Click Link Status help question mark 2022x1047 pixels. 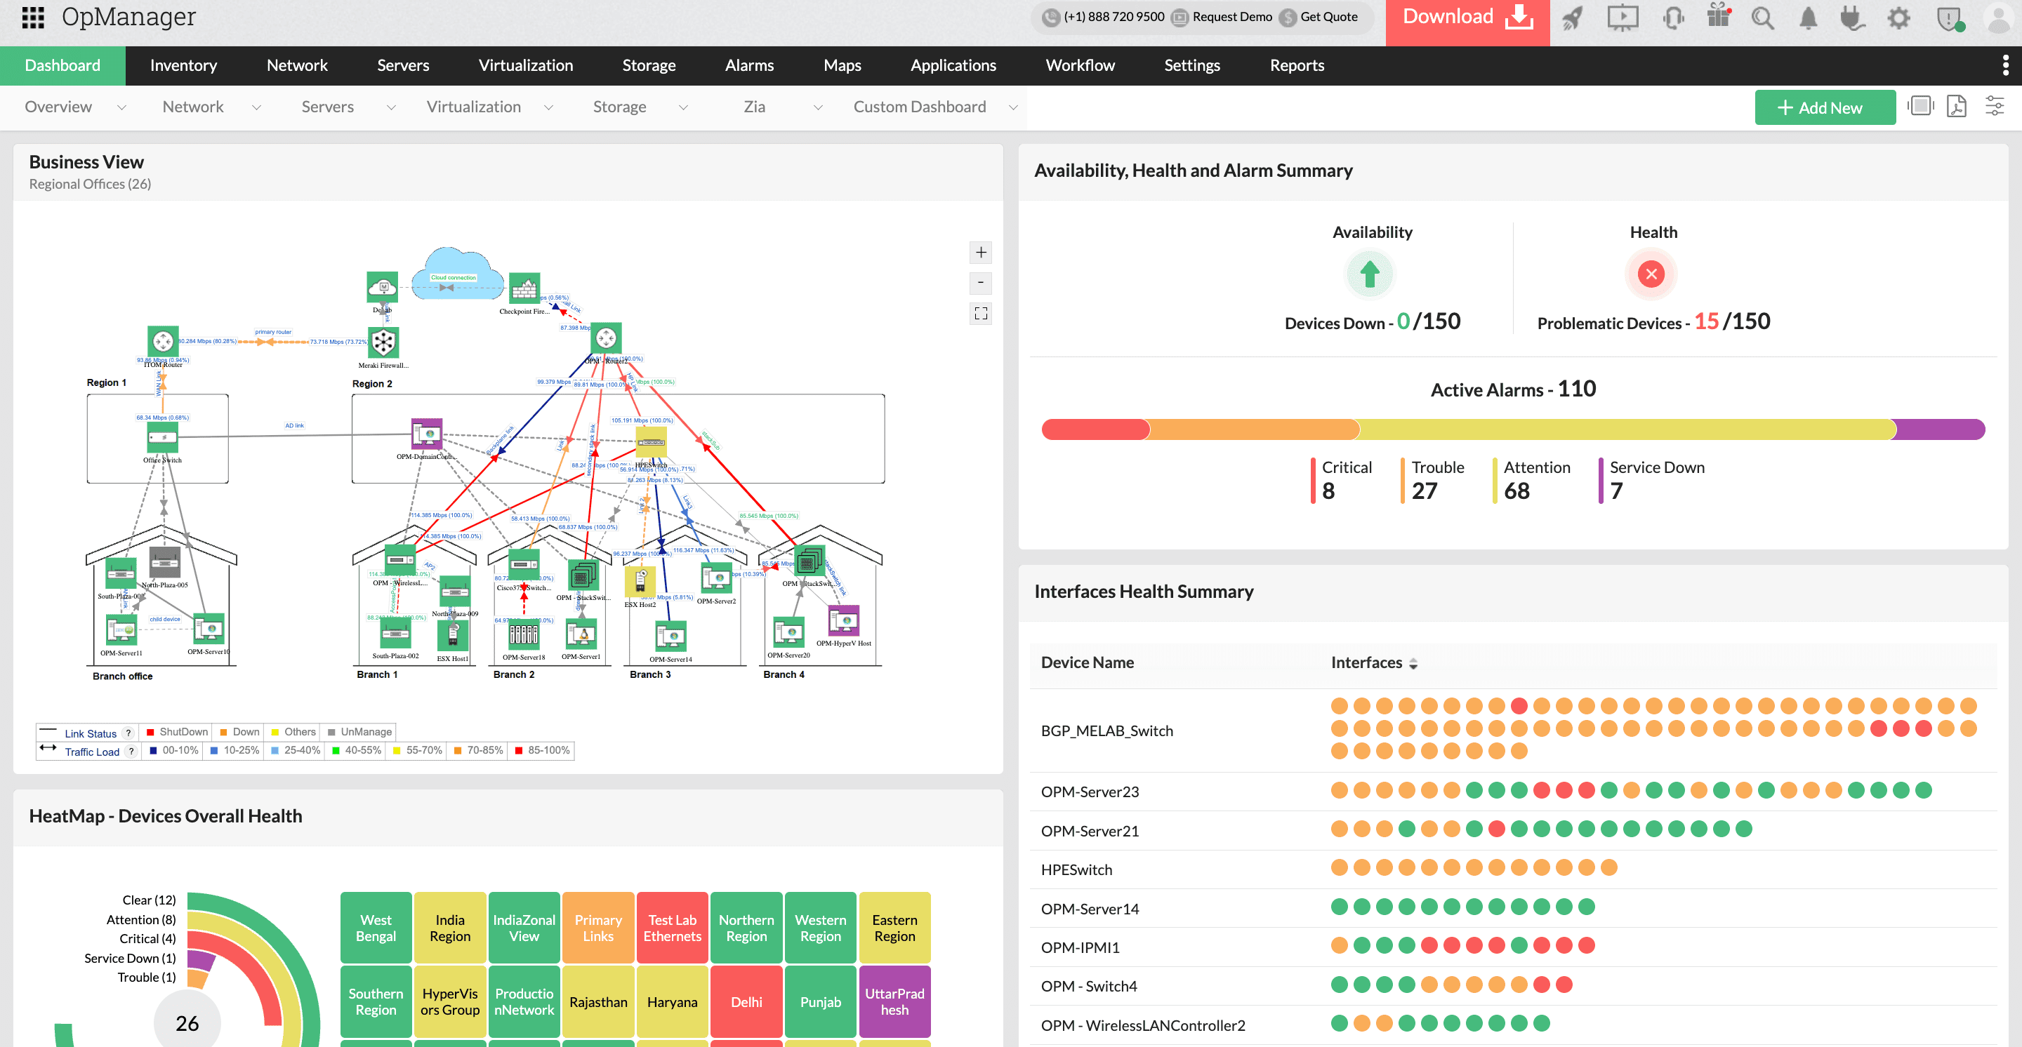128,733
